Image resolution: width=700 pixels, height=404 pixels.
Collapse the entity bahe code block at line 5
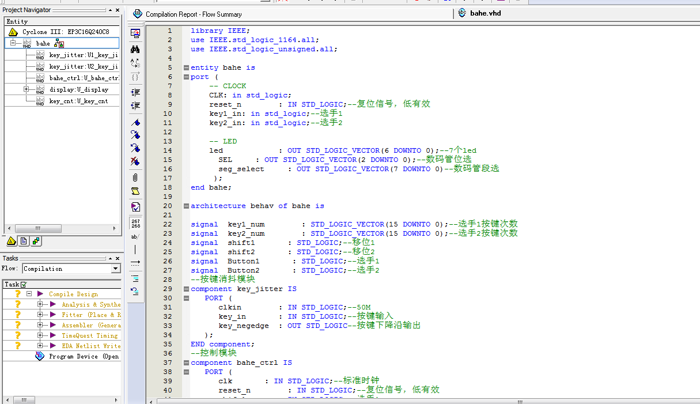186,68
